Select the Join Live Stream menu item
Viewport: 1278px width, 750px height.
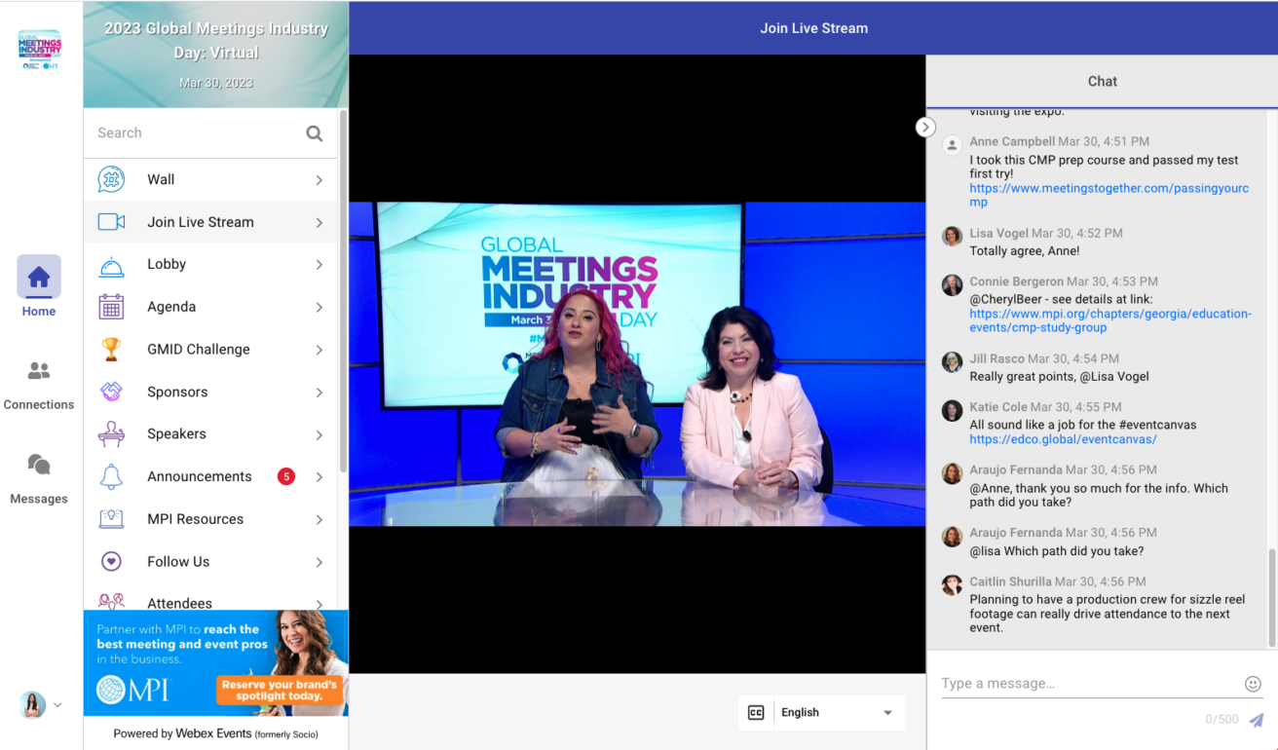coord(210,222)
